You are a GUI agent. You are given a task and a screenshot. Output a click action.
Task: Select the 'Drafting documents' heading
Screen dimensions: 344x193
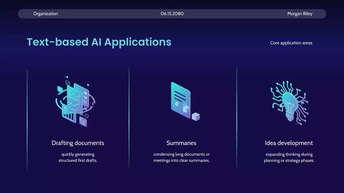pyautogui.click(x=78, y=143)
